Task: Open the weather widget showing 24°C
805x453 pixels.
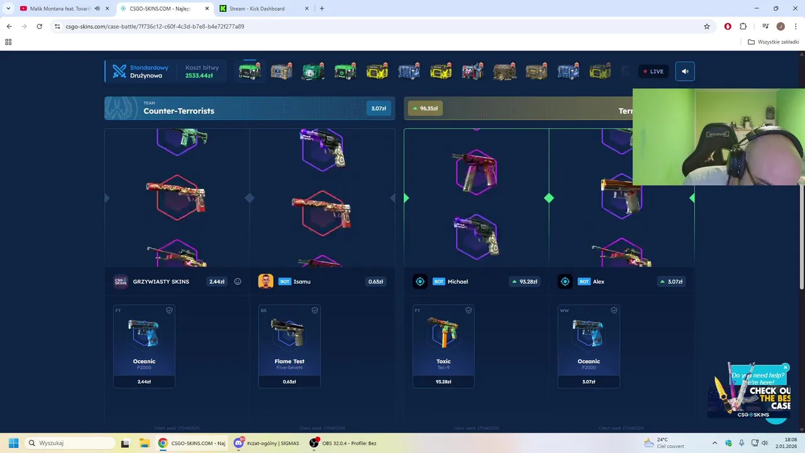Action: click(663, 443)
